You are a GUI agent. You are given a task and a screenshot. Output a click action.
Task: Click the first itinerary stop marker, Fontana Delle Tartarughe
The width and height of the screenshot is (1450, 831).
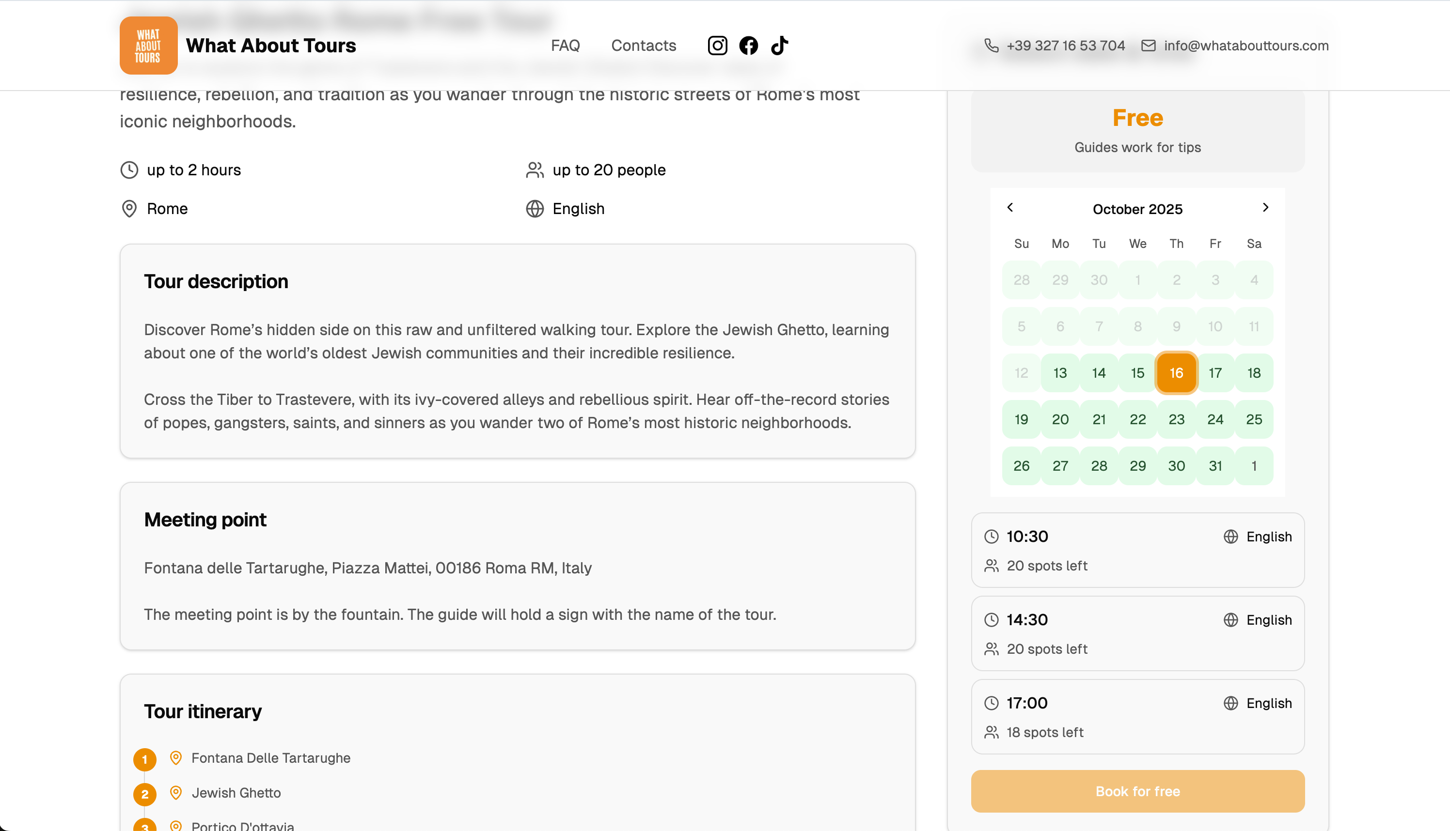[144, 759]
